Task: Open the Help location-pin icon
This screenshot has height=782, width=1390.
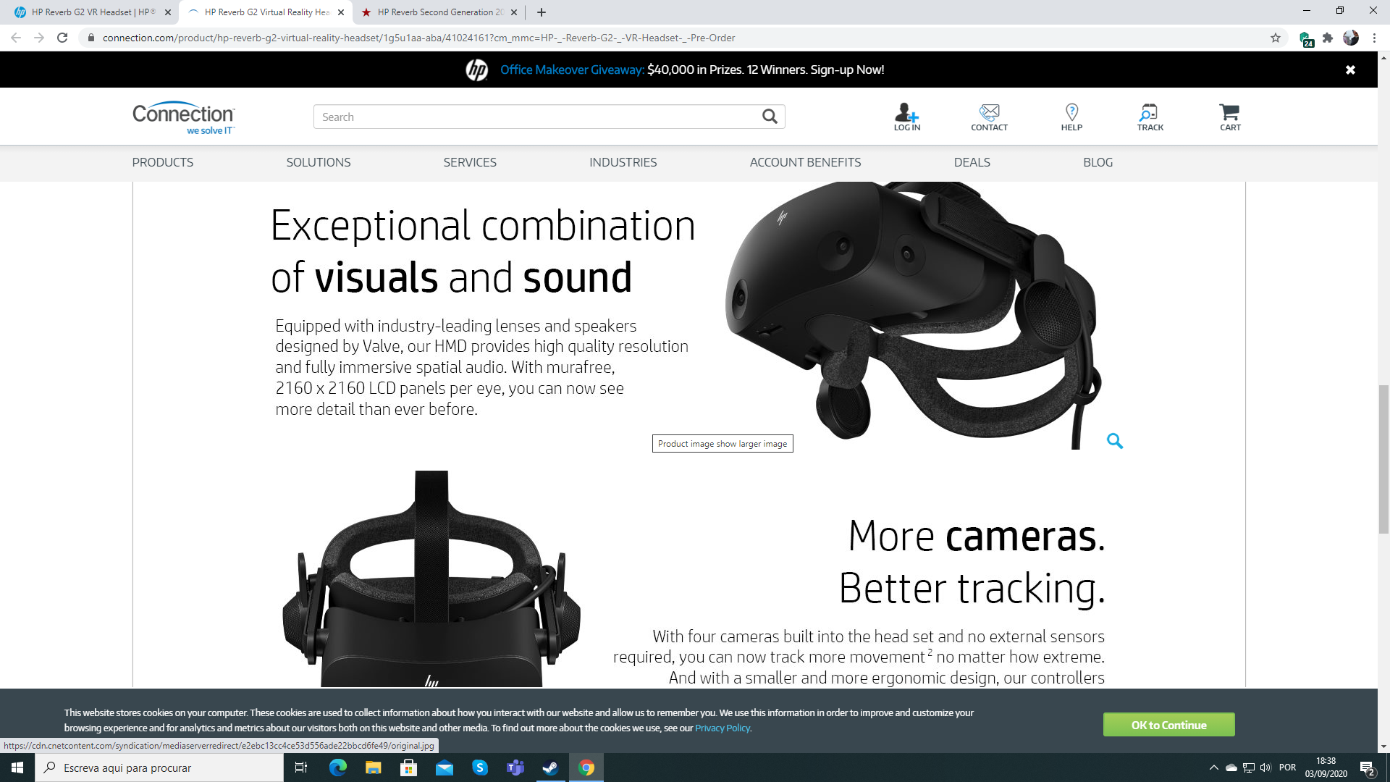Action: click(1071, 117)
